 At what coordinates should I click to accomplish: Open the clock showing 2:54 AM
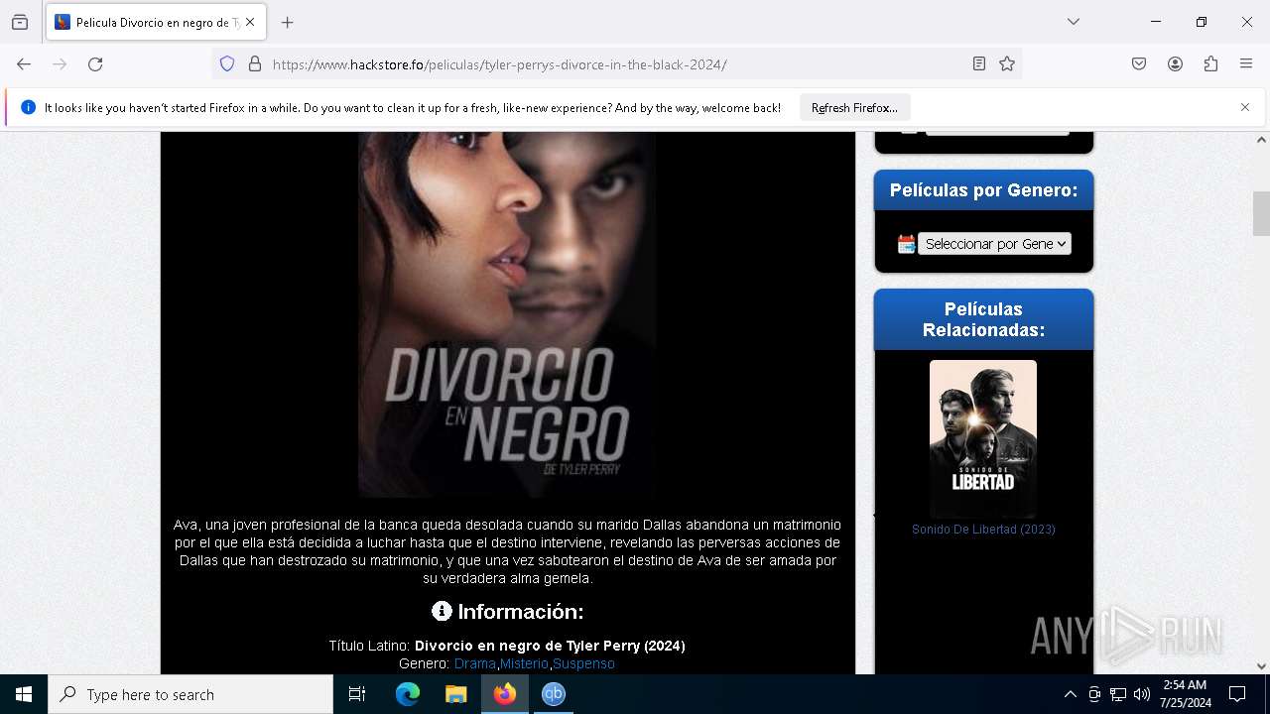tap(1186, 694)
